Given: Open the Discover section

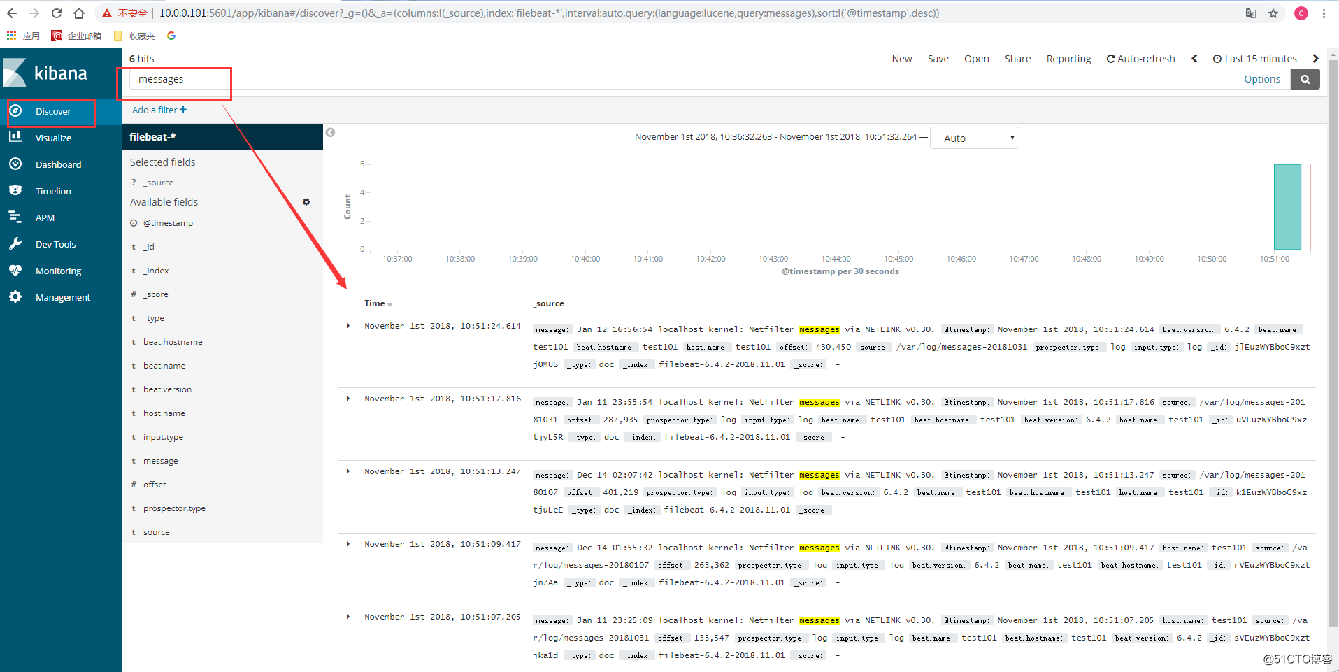Looking at the screenshot, I should click(x=53, y=111).
